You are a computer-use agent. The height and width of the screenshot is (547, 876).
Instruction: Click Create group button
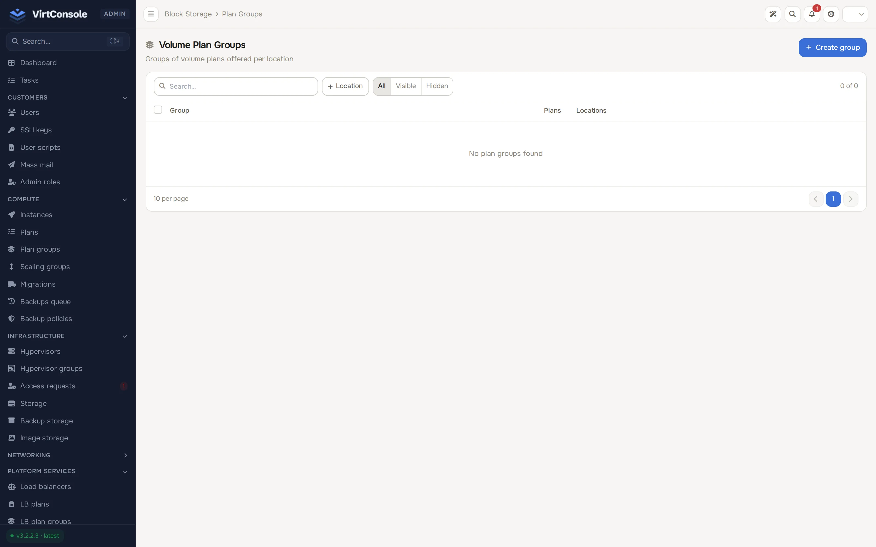(x=832, y=47)
